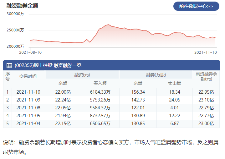Click the 融券(万股) group header

click(x=156, y=75)
